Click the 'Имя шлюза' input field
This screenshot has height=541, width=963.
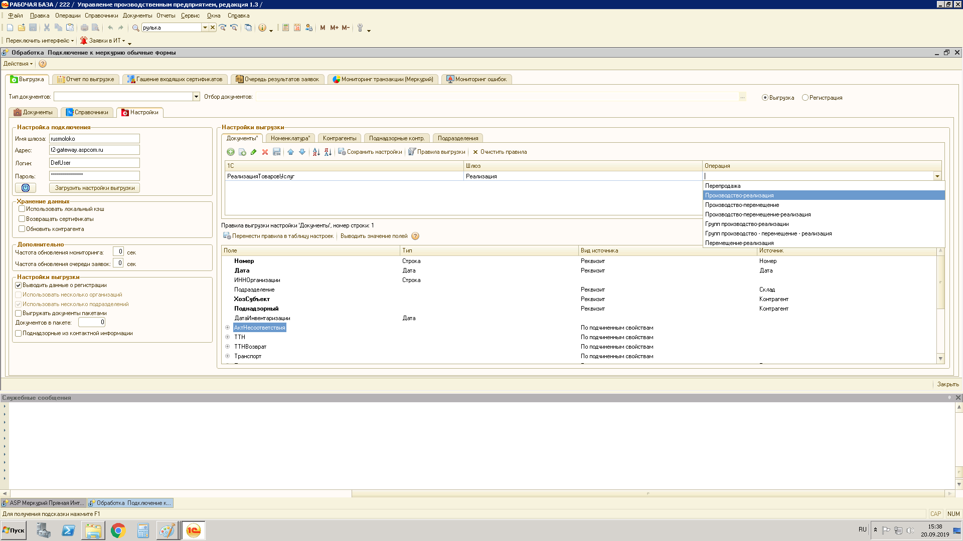click(x=94, y=139)
